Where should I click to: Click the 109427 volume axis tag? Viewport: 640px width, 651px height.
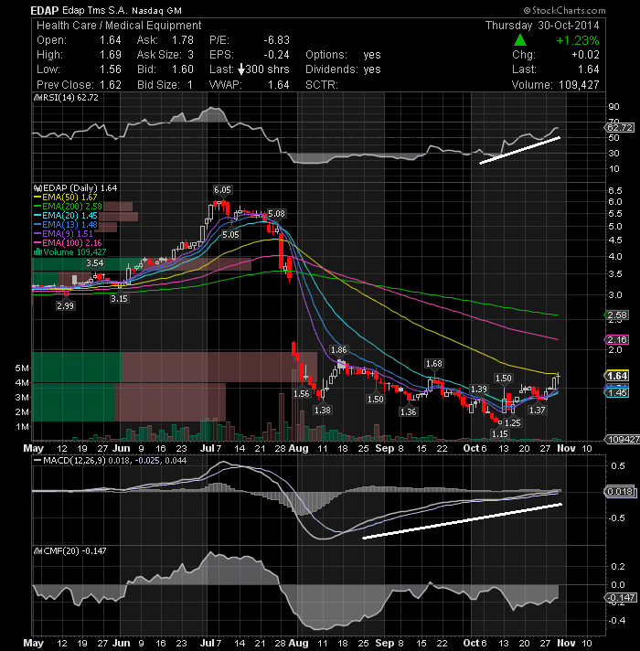pyautogui.click(x=623, y=439)
